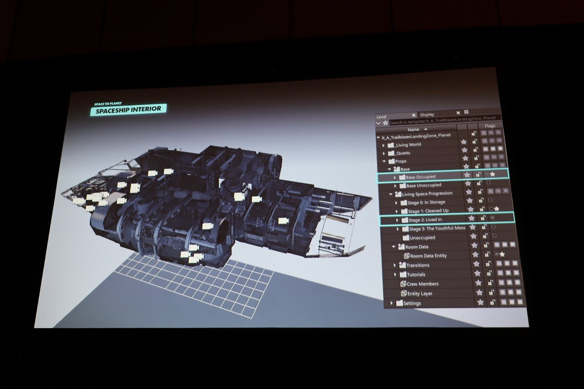Click the entity icon next to Entity Layer
Screen dimensions: 584x389
(404, 294)
